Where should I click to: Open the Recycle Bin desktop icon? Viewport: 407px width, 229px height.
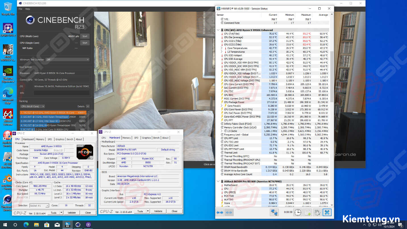(8, 9)
